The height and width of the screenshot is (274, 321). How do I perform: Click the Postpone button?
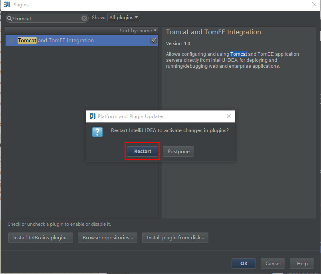(x=178, y=152)
